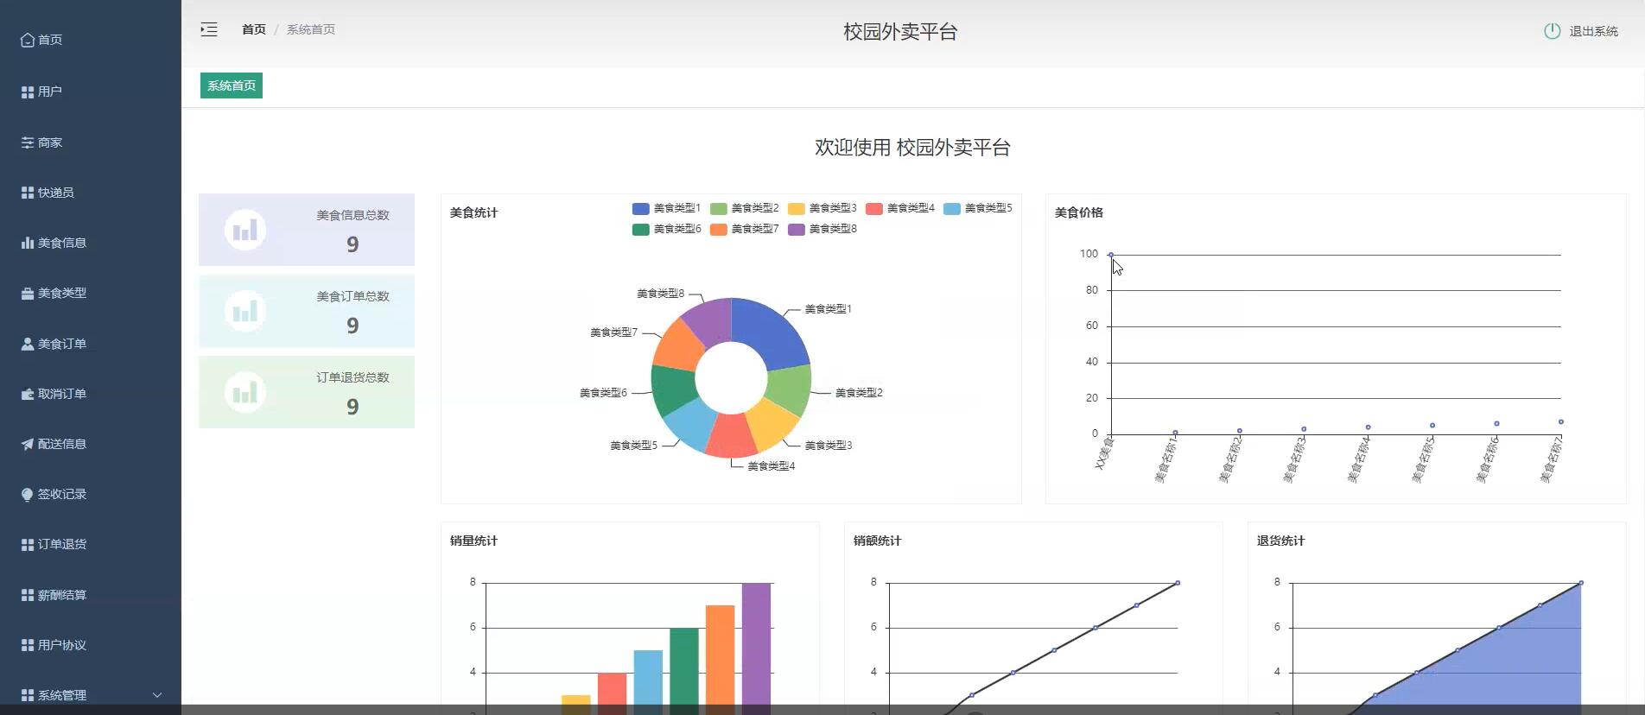This screenshot has width=1645, height=715.
Task: Open the 取消订单 menu item
Action: 91,394
